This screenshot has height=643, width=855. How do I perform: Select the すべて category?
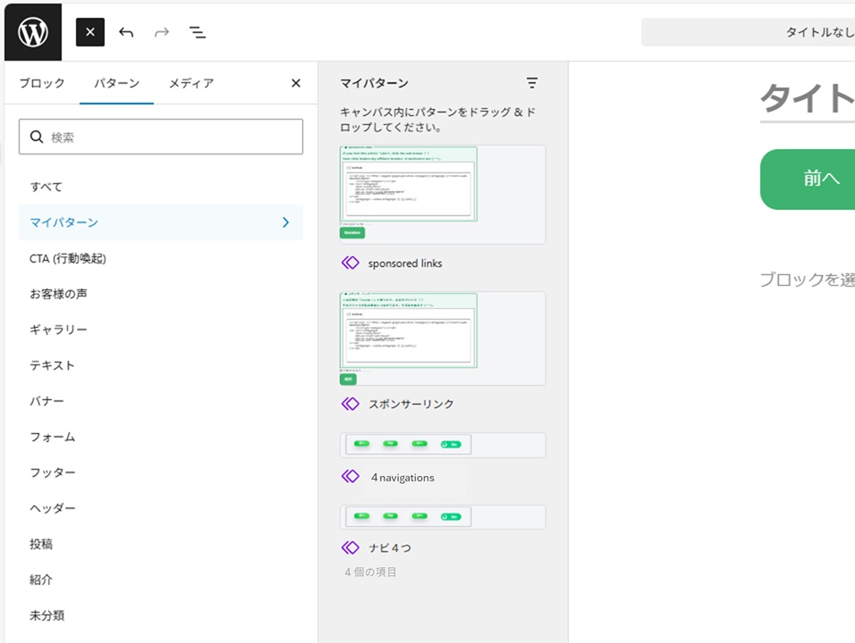coord(46,187)
